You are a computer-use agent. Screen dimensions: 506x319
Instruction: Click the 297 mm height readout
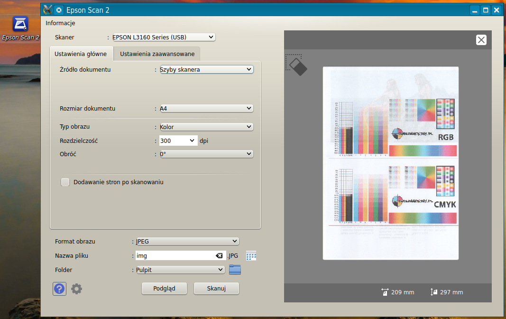pyautogui.click(x=447, y=292)
